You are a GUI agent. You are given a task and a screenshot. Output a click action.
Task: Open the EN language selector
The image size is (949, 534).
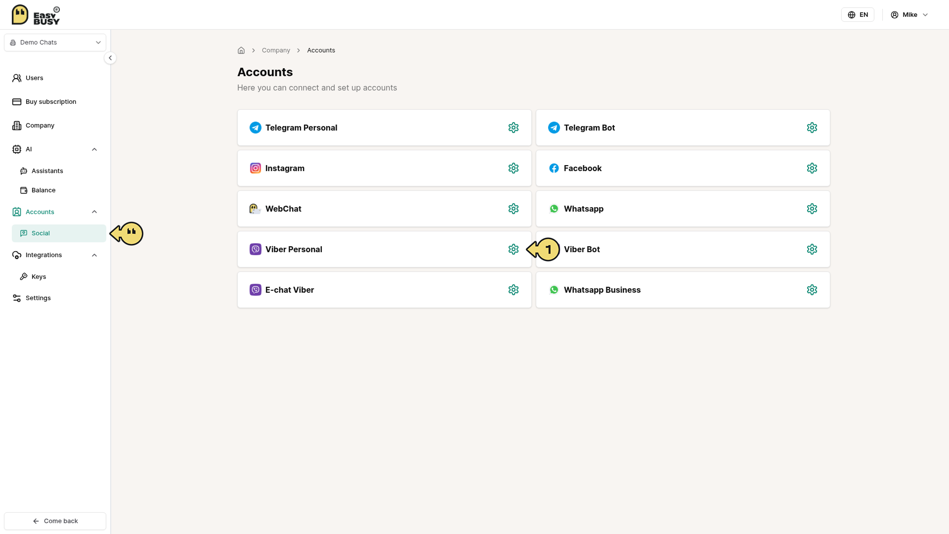tap(858, 15)
